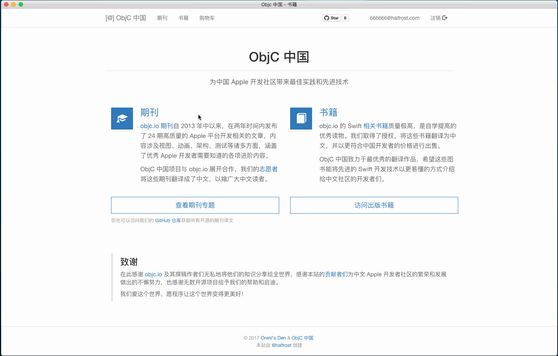Open 期刊 in the top navigation bar
558x356 pixels.
162,18
